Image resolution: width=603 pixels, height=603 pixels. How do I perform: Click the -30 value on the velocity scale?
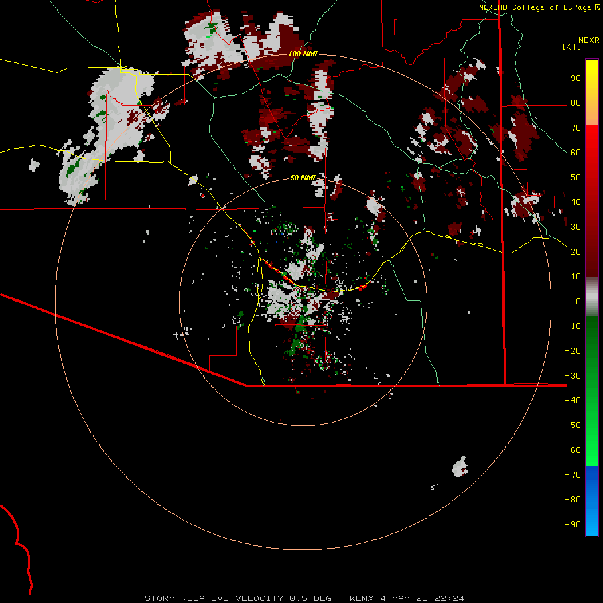(x=573, y=376)
